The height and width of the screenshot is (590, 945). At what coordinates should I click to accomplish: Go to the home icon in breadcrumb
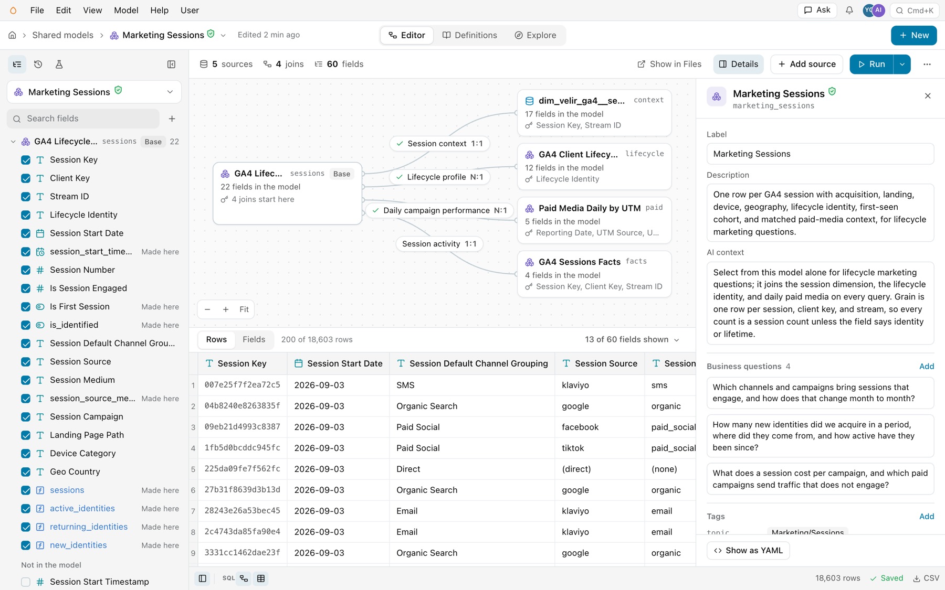point(12,35)
